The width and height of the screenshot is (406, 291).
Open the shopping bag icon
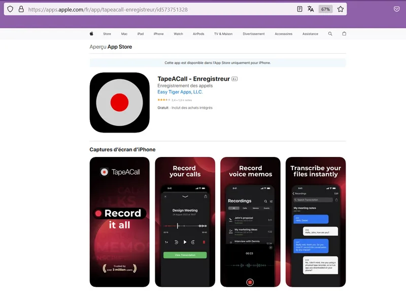click(344, 34)
